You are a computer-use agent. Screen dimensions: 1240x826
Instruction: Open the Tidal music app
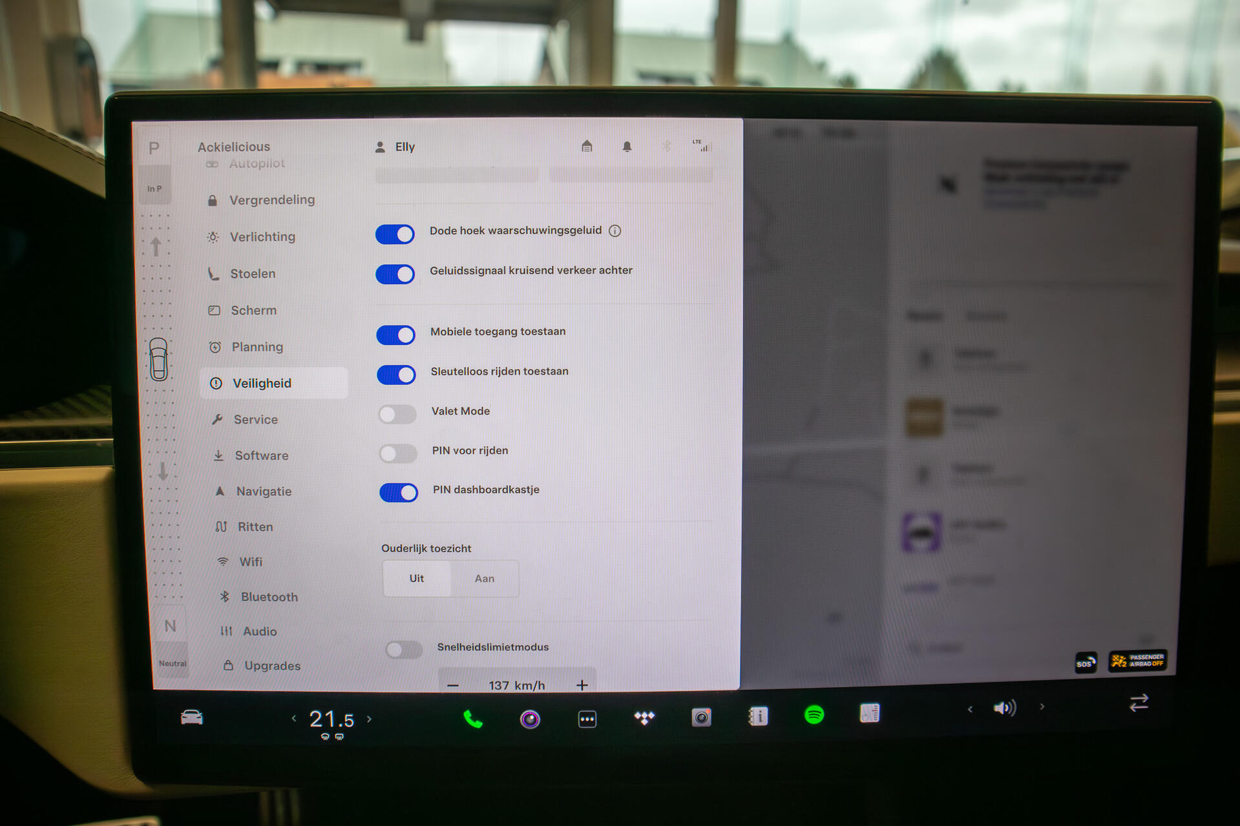point(644,718)
